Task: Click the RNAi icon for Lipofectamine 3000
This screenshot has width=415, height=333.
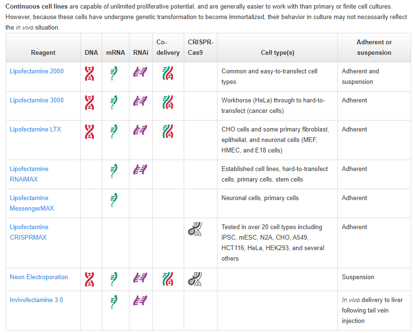Action: 140,101
